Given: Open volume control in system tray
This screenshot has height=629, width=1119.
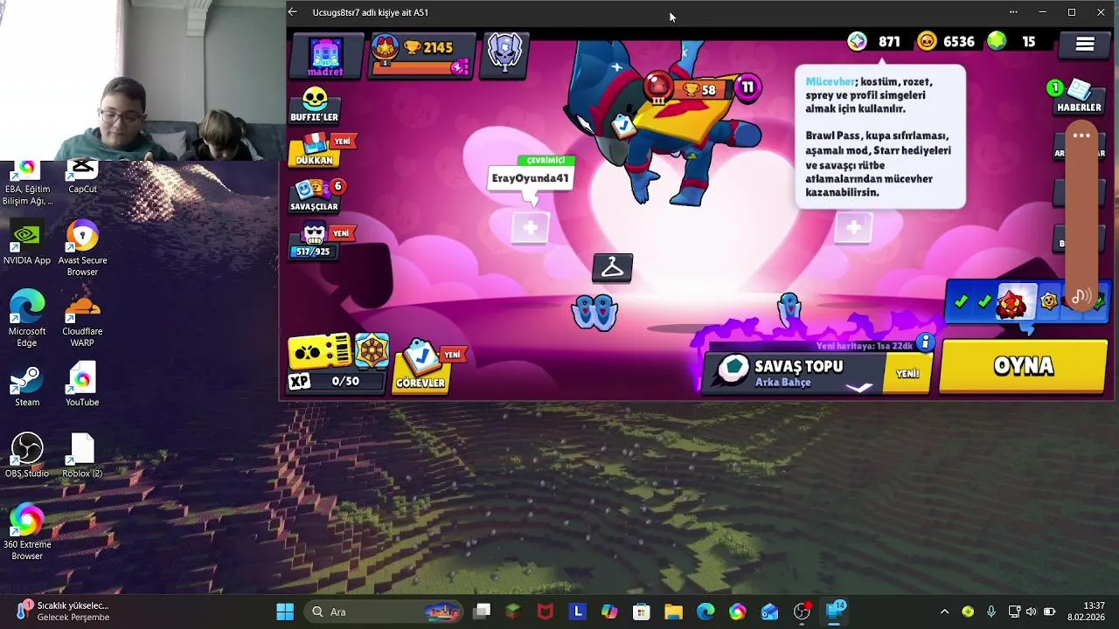Looking at the screenshot, I should tap(1032, 612).
